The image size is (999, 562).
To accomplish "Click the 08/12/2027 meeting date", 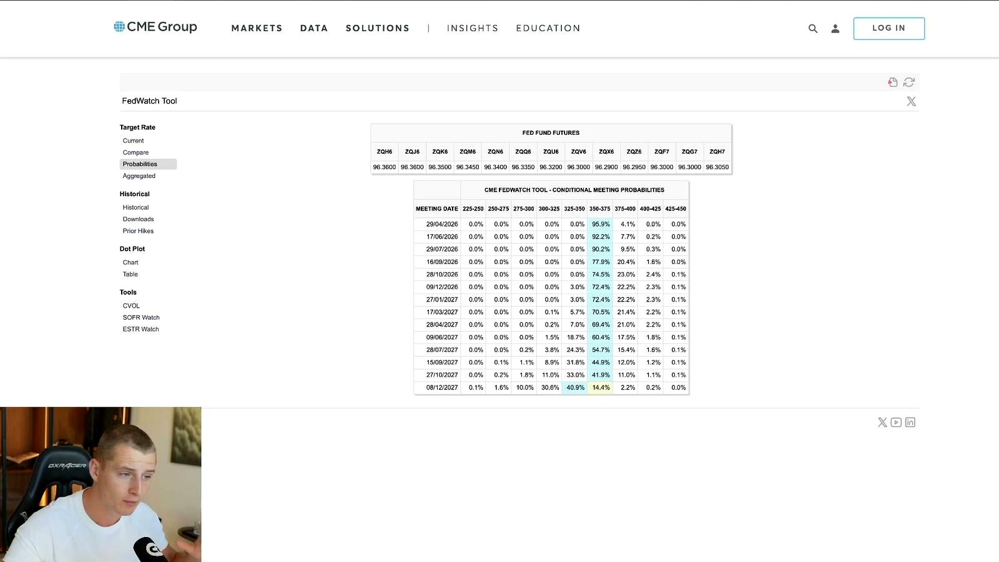I will pyautogui.click(x=442, y=388).
